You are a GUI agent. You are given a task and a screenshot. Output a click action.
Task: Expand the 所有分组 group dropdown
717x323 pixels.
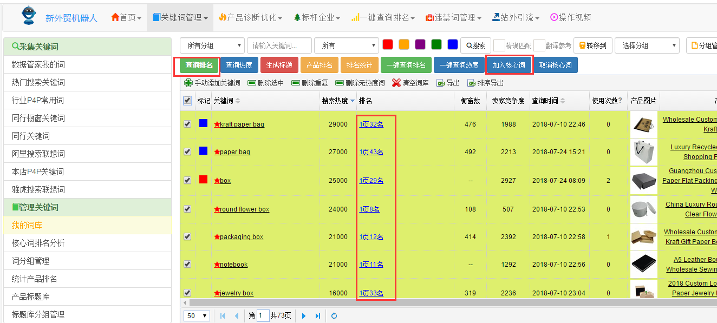pyautogui.click(x=212, y=45)
